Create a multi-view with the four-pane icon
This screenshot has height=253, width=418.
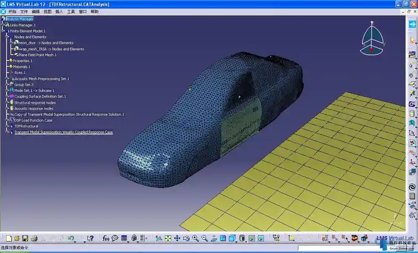coord(223,238)
